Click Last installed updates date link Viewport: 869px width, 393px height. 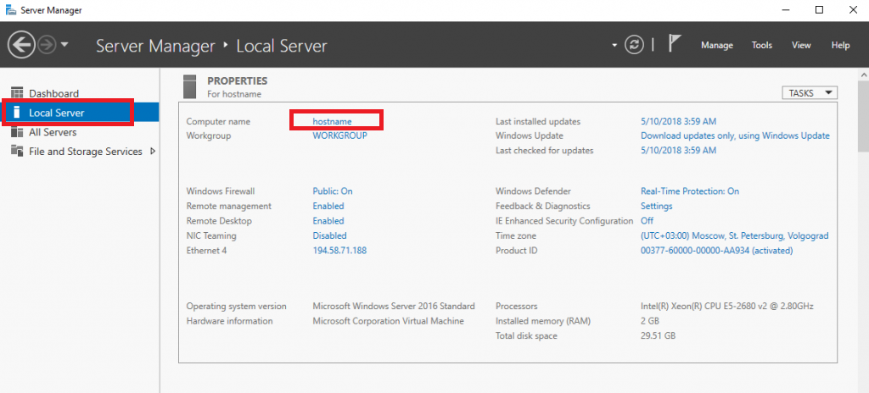(678, 121)
